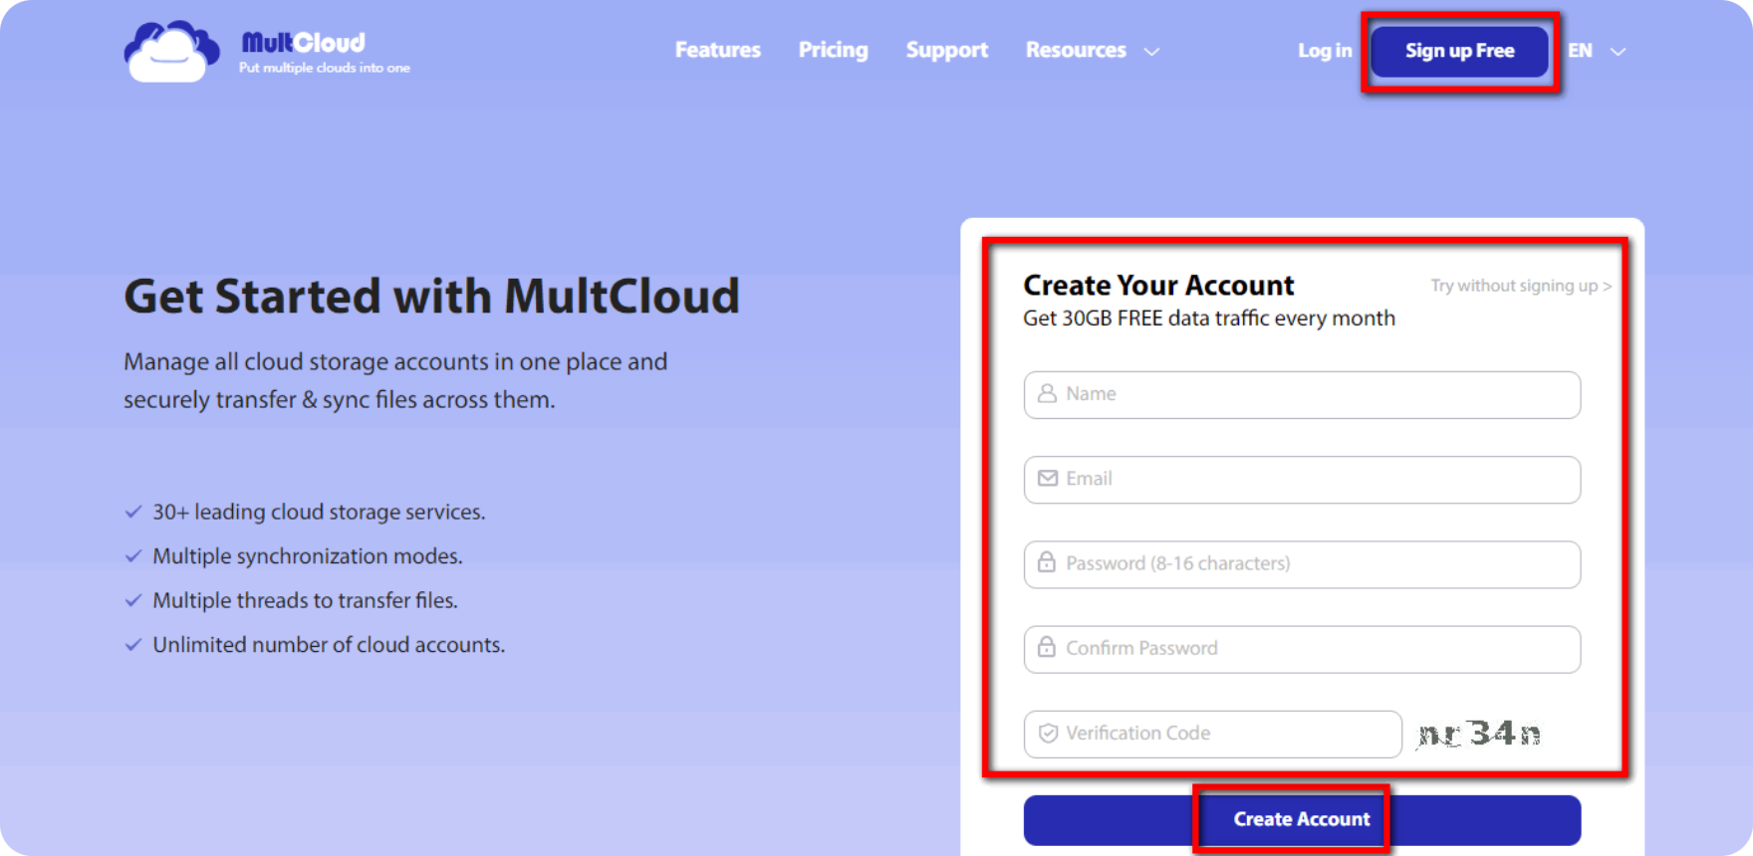1753x856 pixels.
Task: Click 30+ leading cloud storage services text
Action: pos(319,512)
